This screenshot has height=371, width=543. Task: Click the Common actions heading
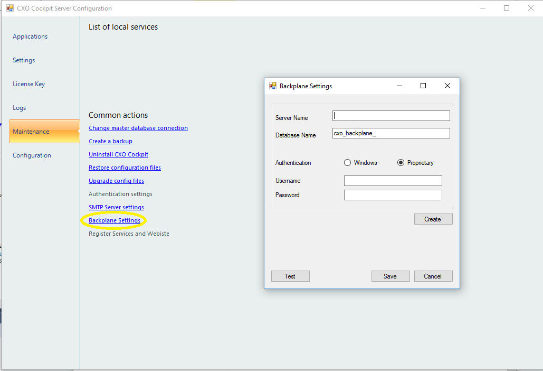point(118,115)
